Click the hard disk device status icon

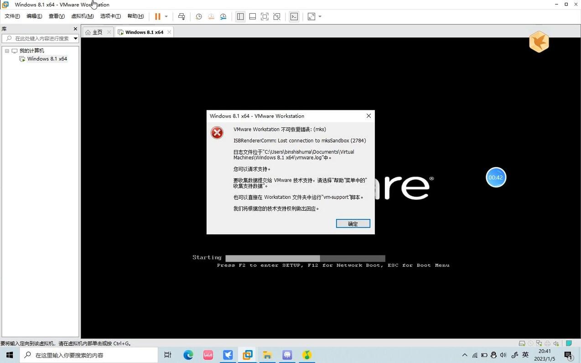pos(522,343)
